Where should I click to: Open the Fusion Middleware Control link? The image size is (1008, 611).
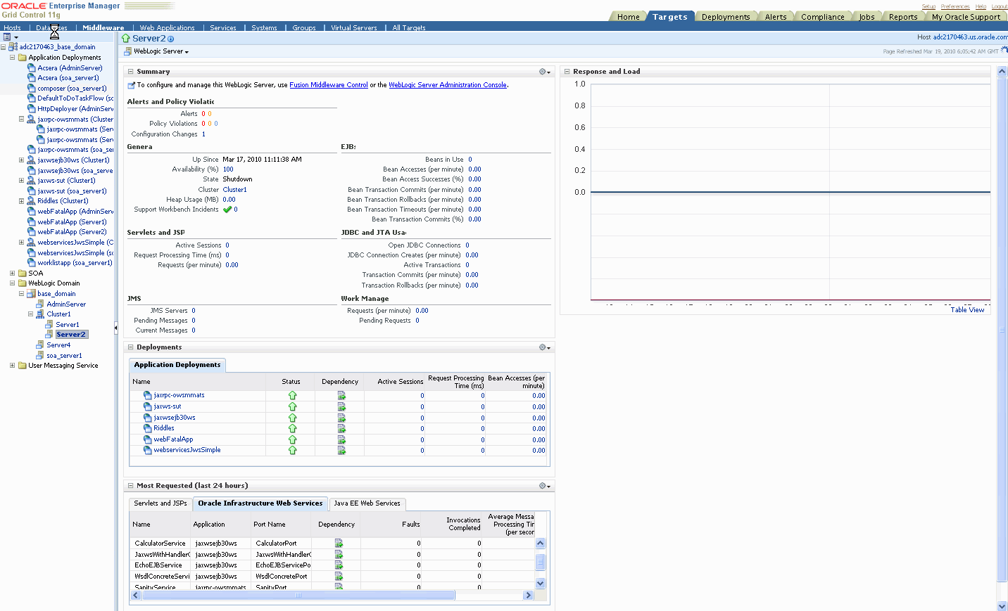tap(329, 85)
